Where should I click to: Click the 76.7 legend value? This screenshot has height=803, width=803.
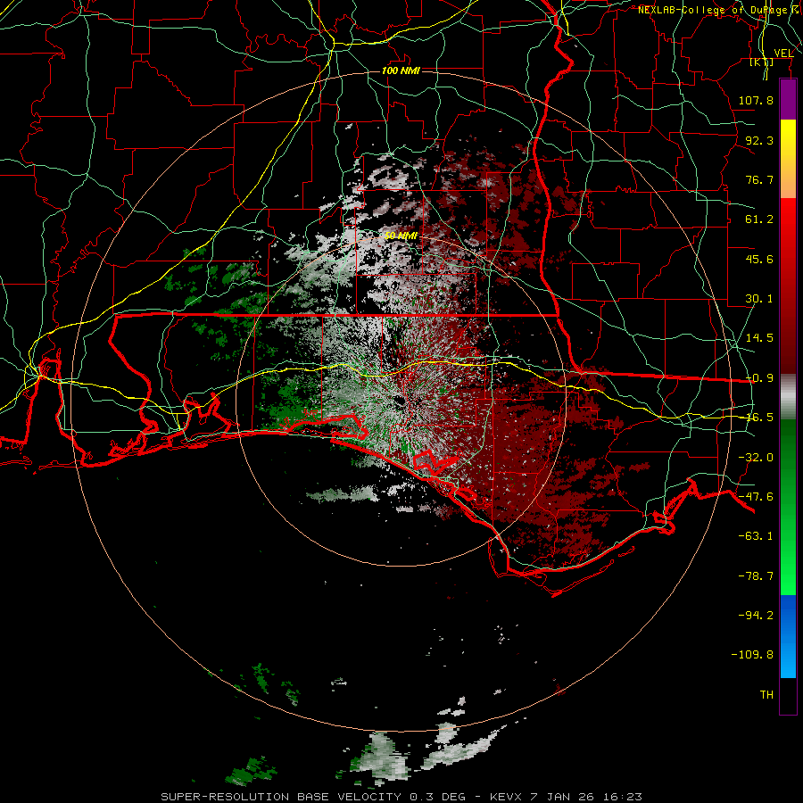[759, 179]
